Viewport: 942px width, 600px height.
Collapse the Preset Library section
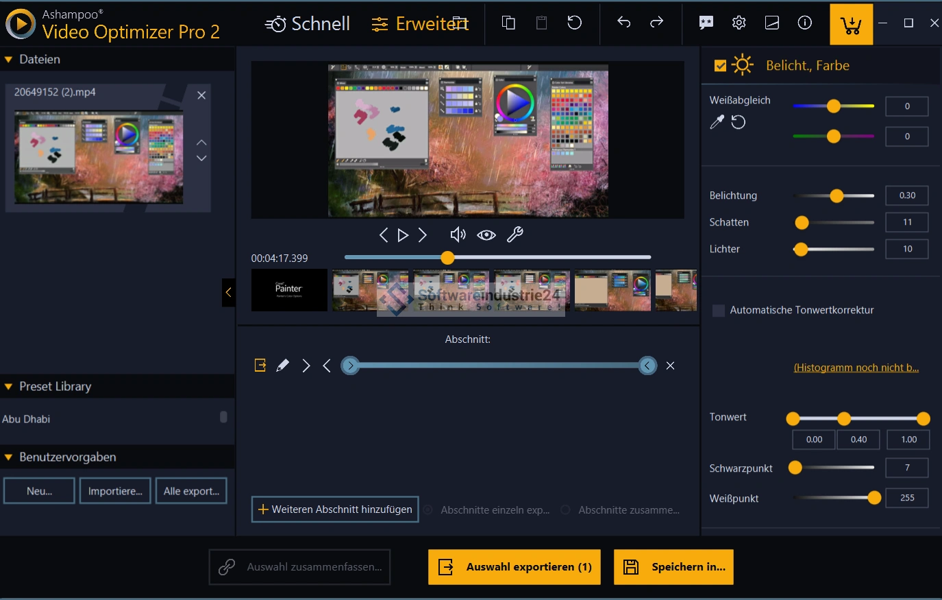click(x=9, y=387)
